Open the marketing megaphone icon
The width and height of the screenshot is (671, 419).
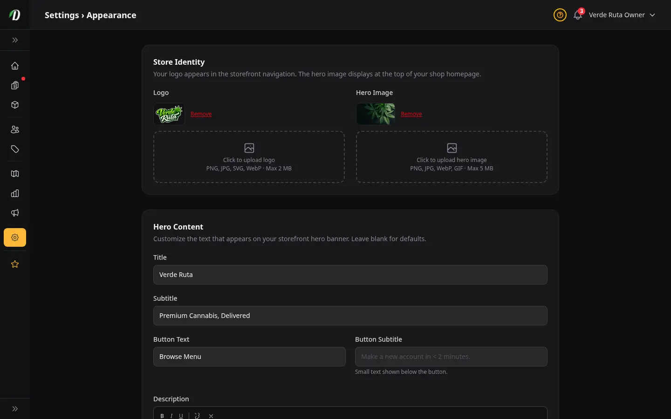(x=15, y=213)
